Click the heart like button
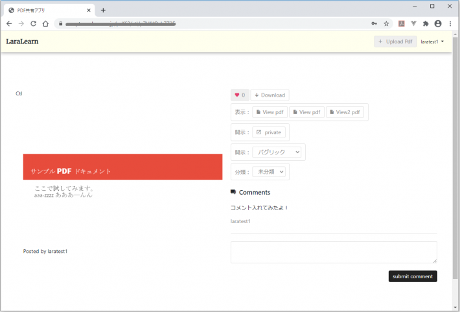The width and height of the screenshot is (460, 312). [240, 95]
